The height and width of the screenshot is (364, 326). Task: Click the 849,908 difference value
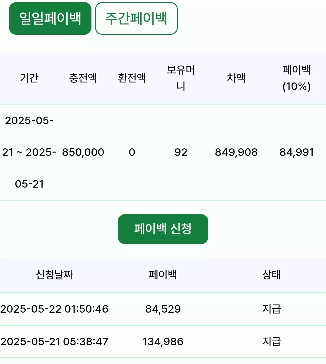click(x=236, y=152)
